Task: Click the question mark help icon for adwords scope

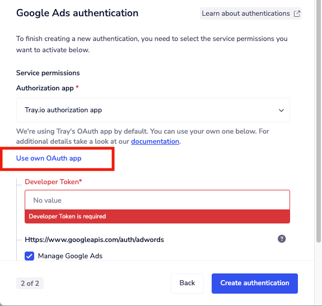Action: pos(282,239)
